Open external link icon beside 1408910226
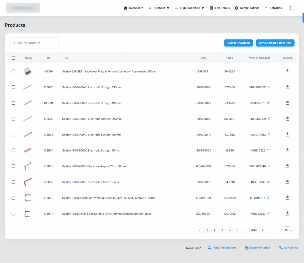 [x=268, y=150]
